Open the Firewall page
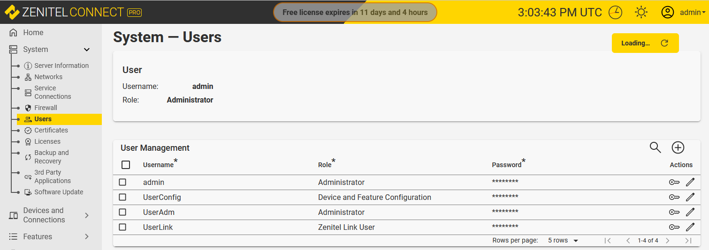 coord(46,108)
